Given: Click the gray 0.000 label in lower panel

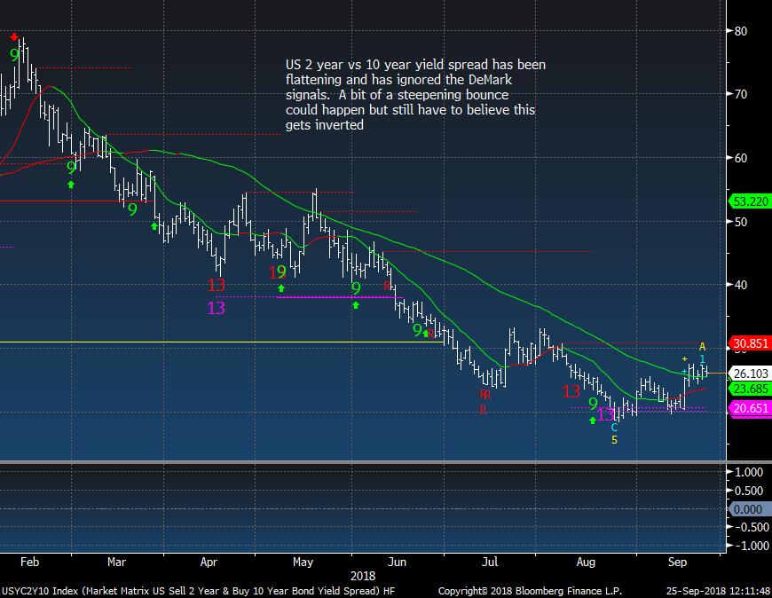Looking at the screenshot, I should pos(748,509).
